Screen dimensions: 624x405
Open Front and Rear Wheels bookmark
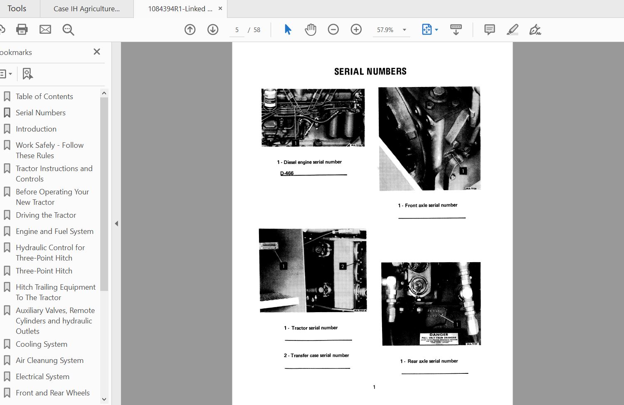[x=53, y=393]
